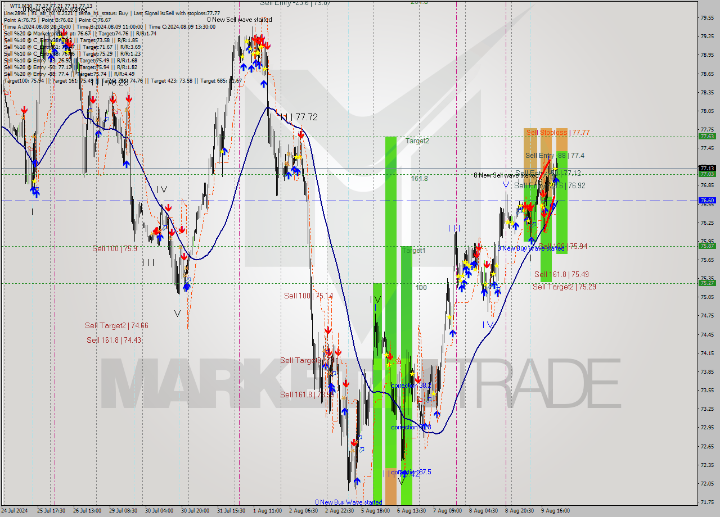
Task: Click the 'Point A:76.75' info text
Action: (20, 20)
